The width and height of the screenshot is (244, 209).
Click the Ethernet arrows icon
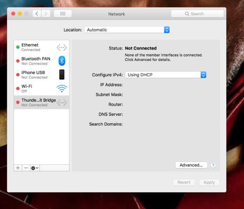62,47
